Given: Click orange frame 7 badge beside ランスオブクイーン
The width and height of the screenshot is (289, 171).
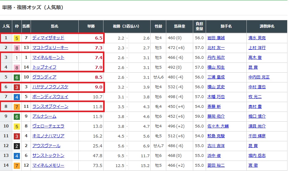Looking at the screenshot, I should (17, 107).
